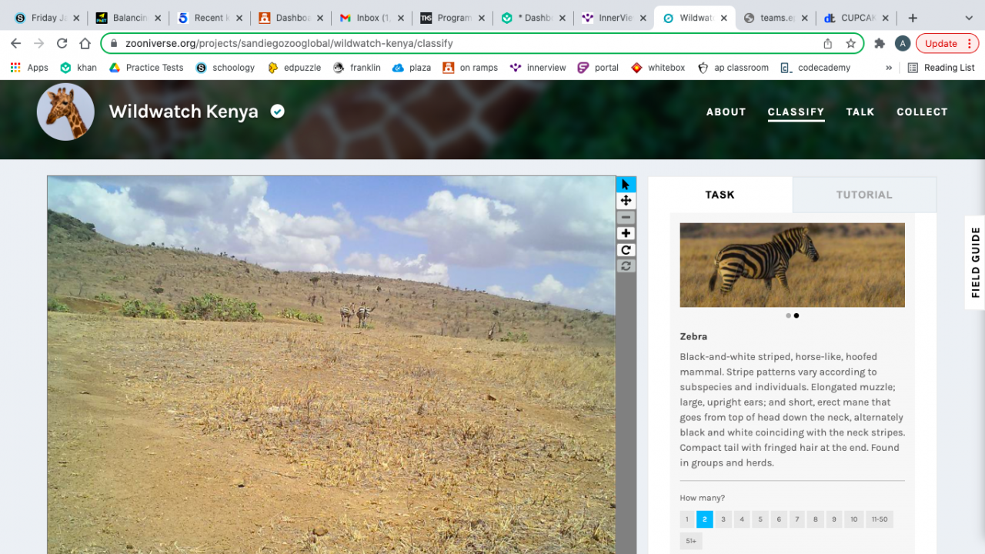Switch to the CUPCAK browser tab
This screenshot has height=554, width=985.
coord(856,18)
